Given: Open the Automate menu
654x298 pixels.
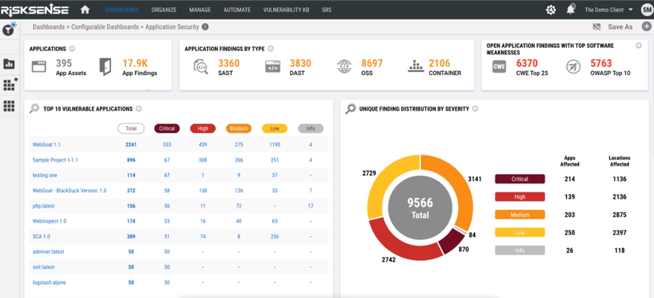Looking at the screenshot, I should [237, 10].
